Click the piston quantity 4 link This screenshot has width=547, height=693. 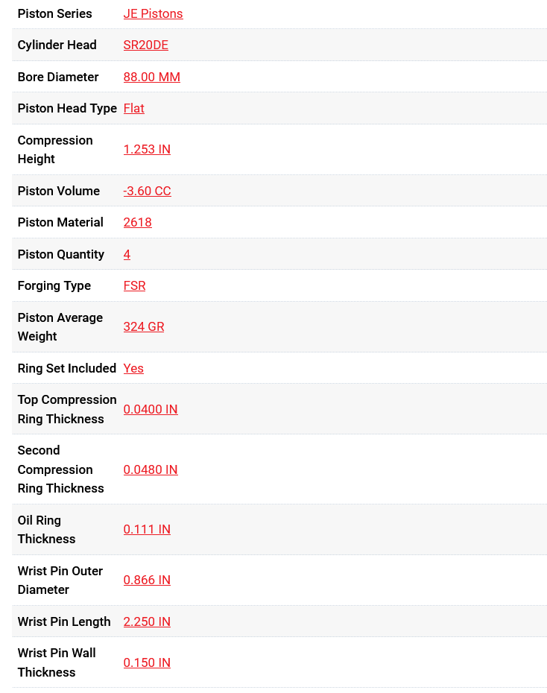pyautogui.click(x=127, y=254)
